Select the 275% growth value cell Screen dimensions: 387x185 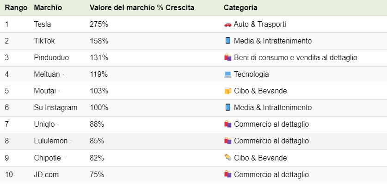[99, 24]
